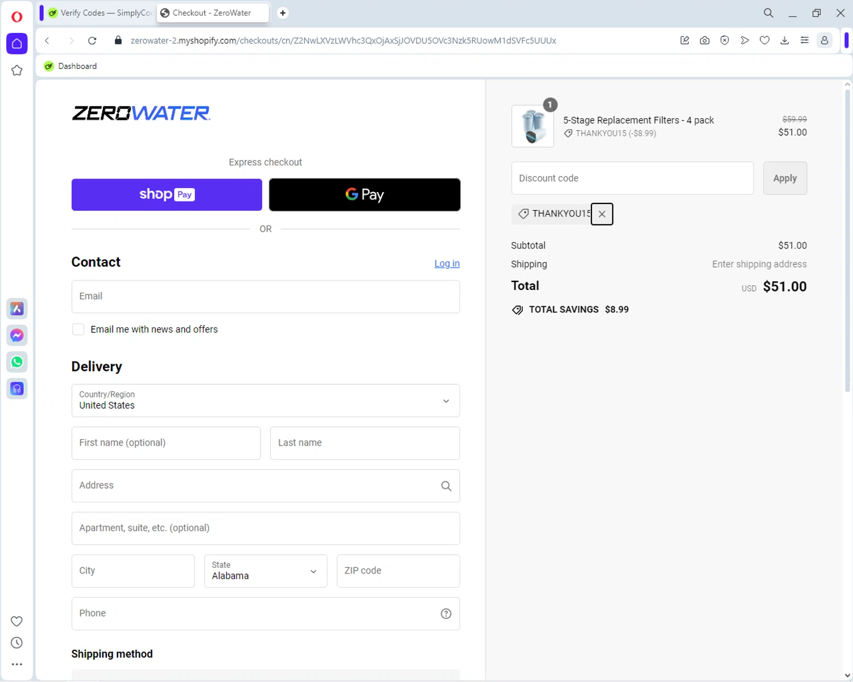Open WhatsApp in the sidebar
The height and width of the screenshot is (682, 853).
17,362
